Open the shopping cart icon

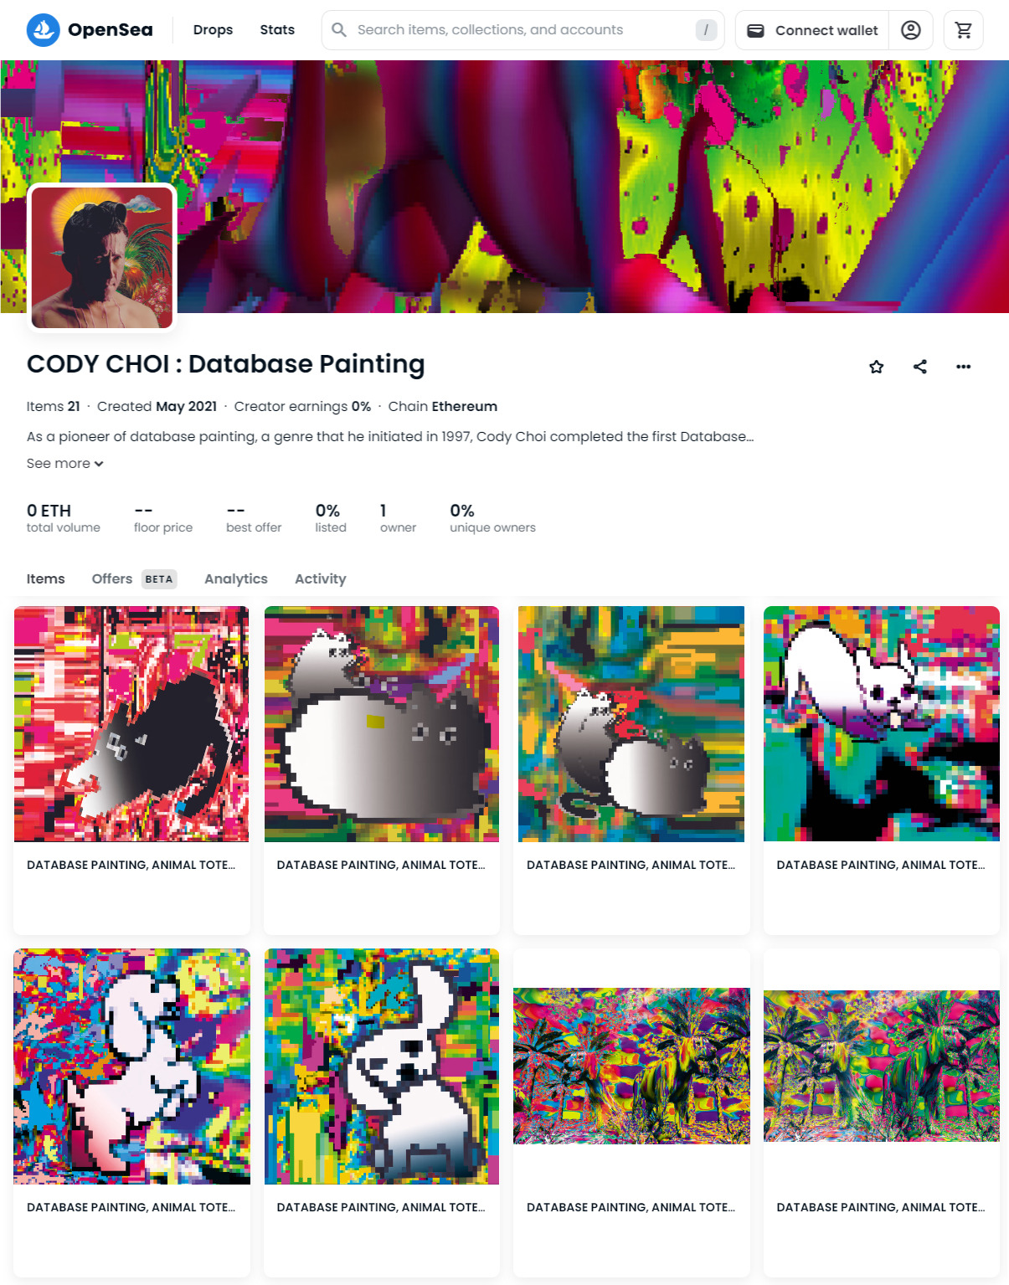[x=963, y=30]
